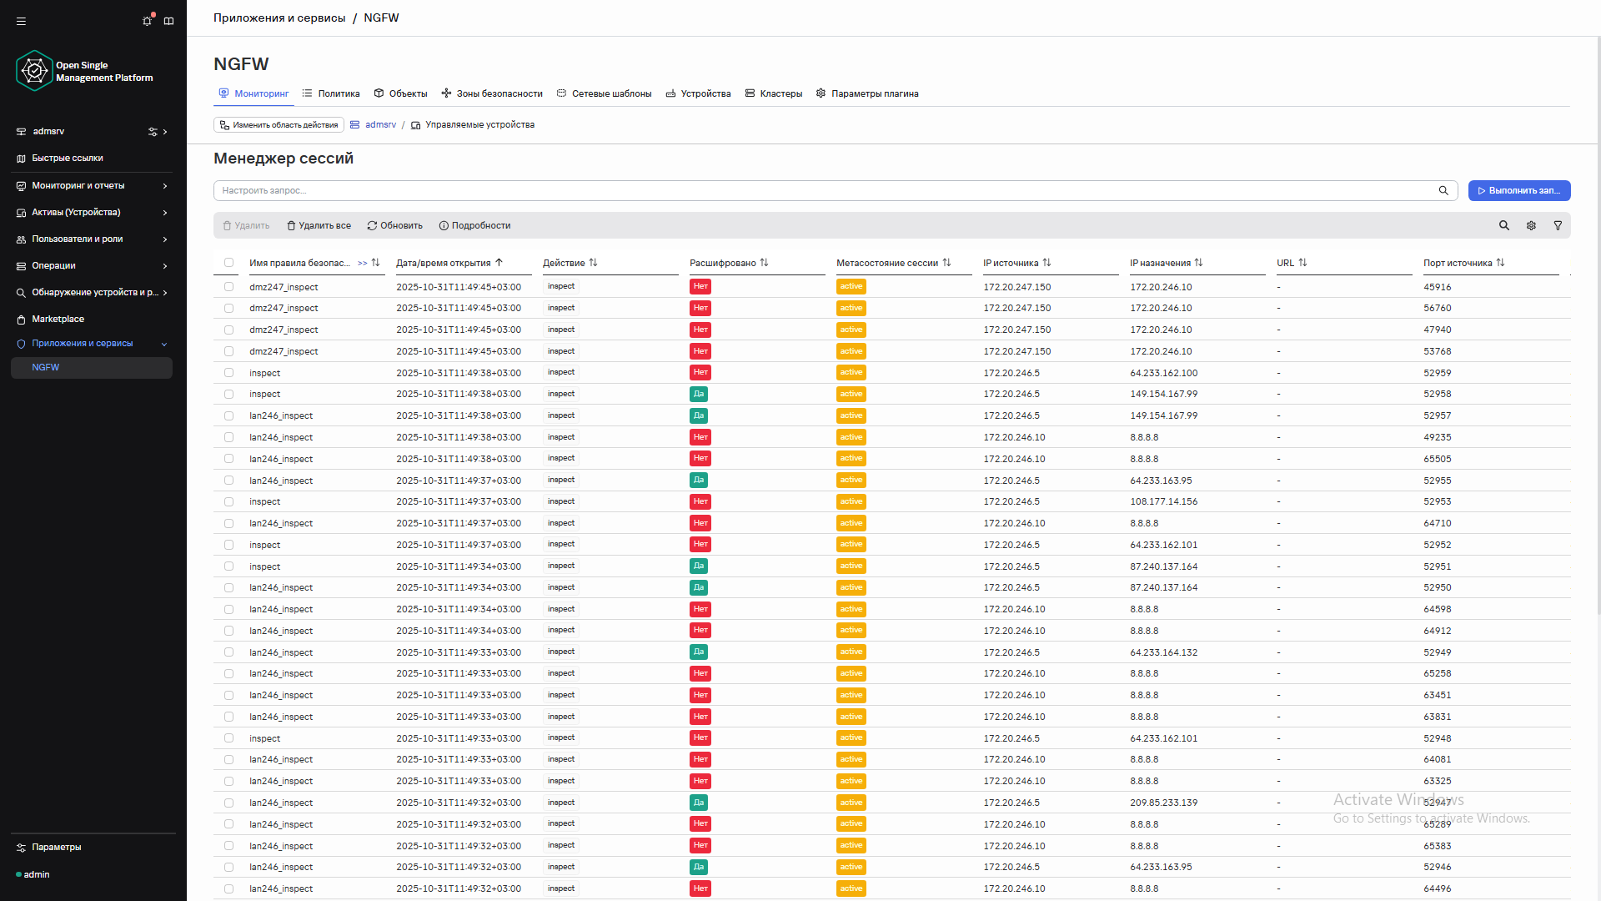The image size is (1601, 901).
Task: Click the sidebar layout panel icon
Action: click(x=169, y=21)
